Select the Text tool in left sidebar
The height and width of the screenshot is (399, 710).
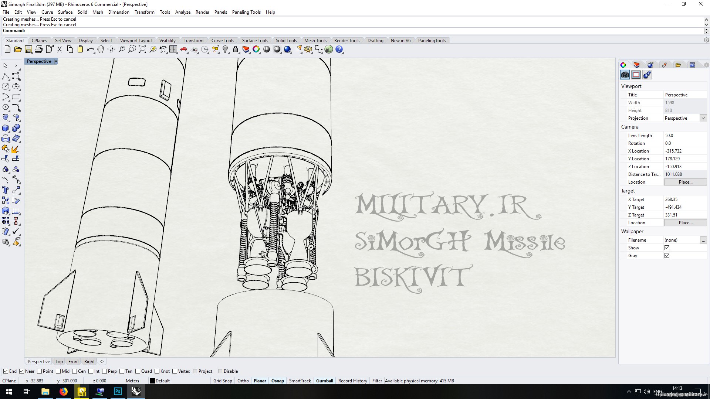(6, 190)
